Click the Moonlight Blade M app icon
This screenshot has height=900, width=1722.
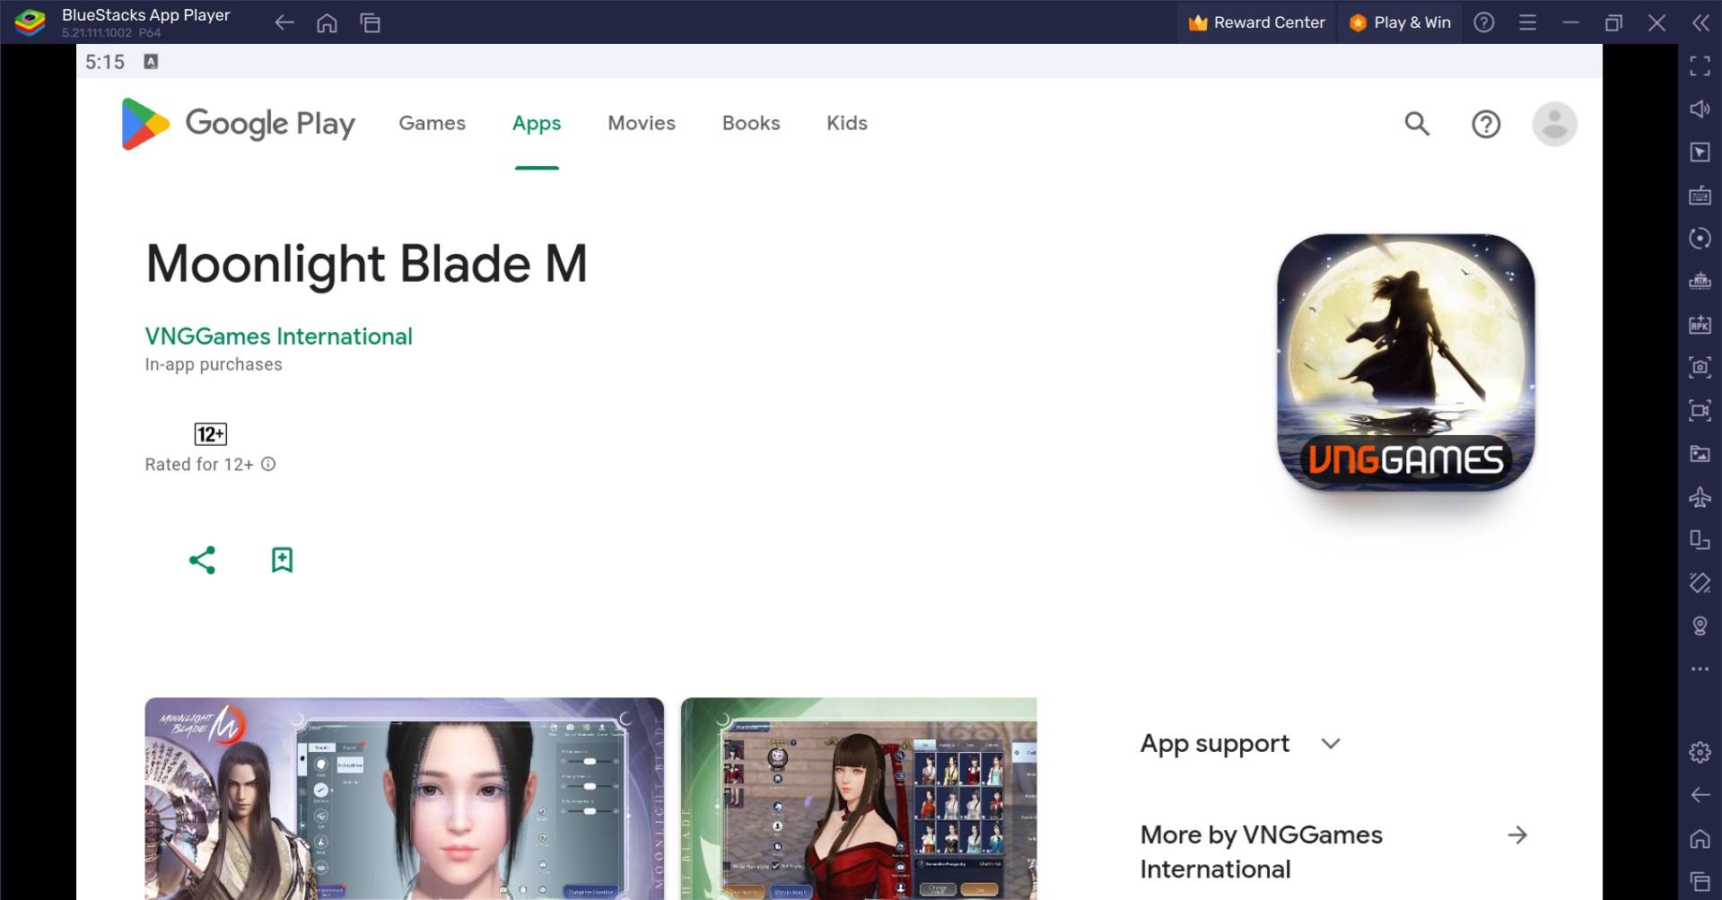[x=1405, y=363]
